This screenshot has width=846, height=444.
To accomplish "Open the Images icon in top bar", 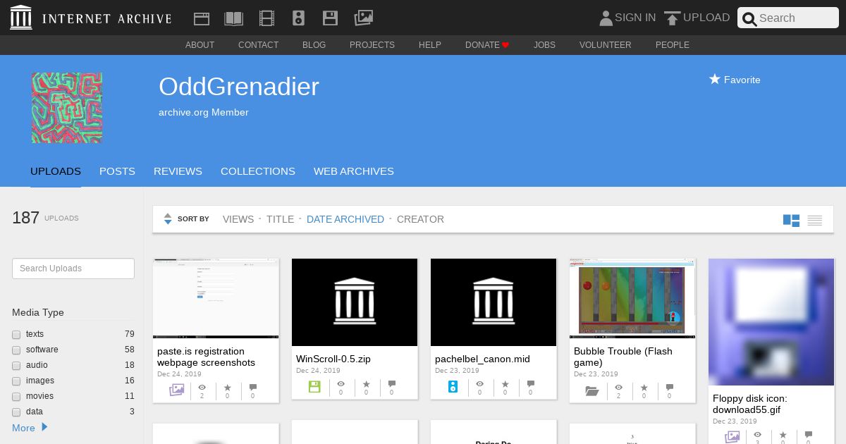I will [363, 18].
